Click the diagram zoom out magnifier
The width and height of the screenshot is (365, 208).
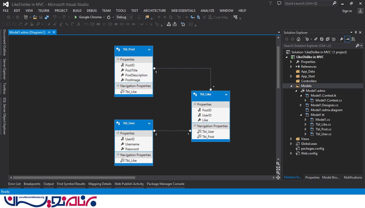click(278, 173)
